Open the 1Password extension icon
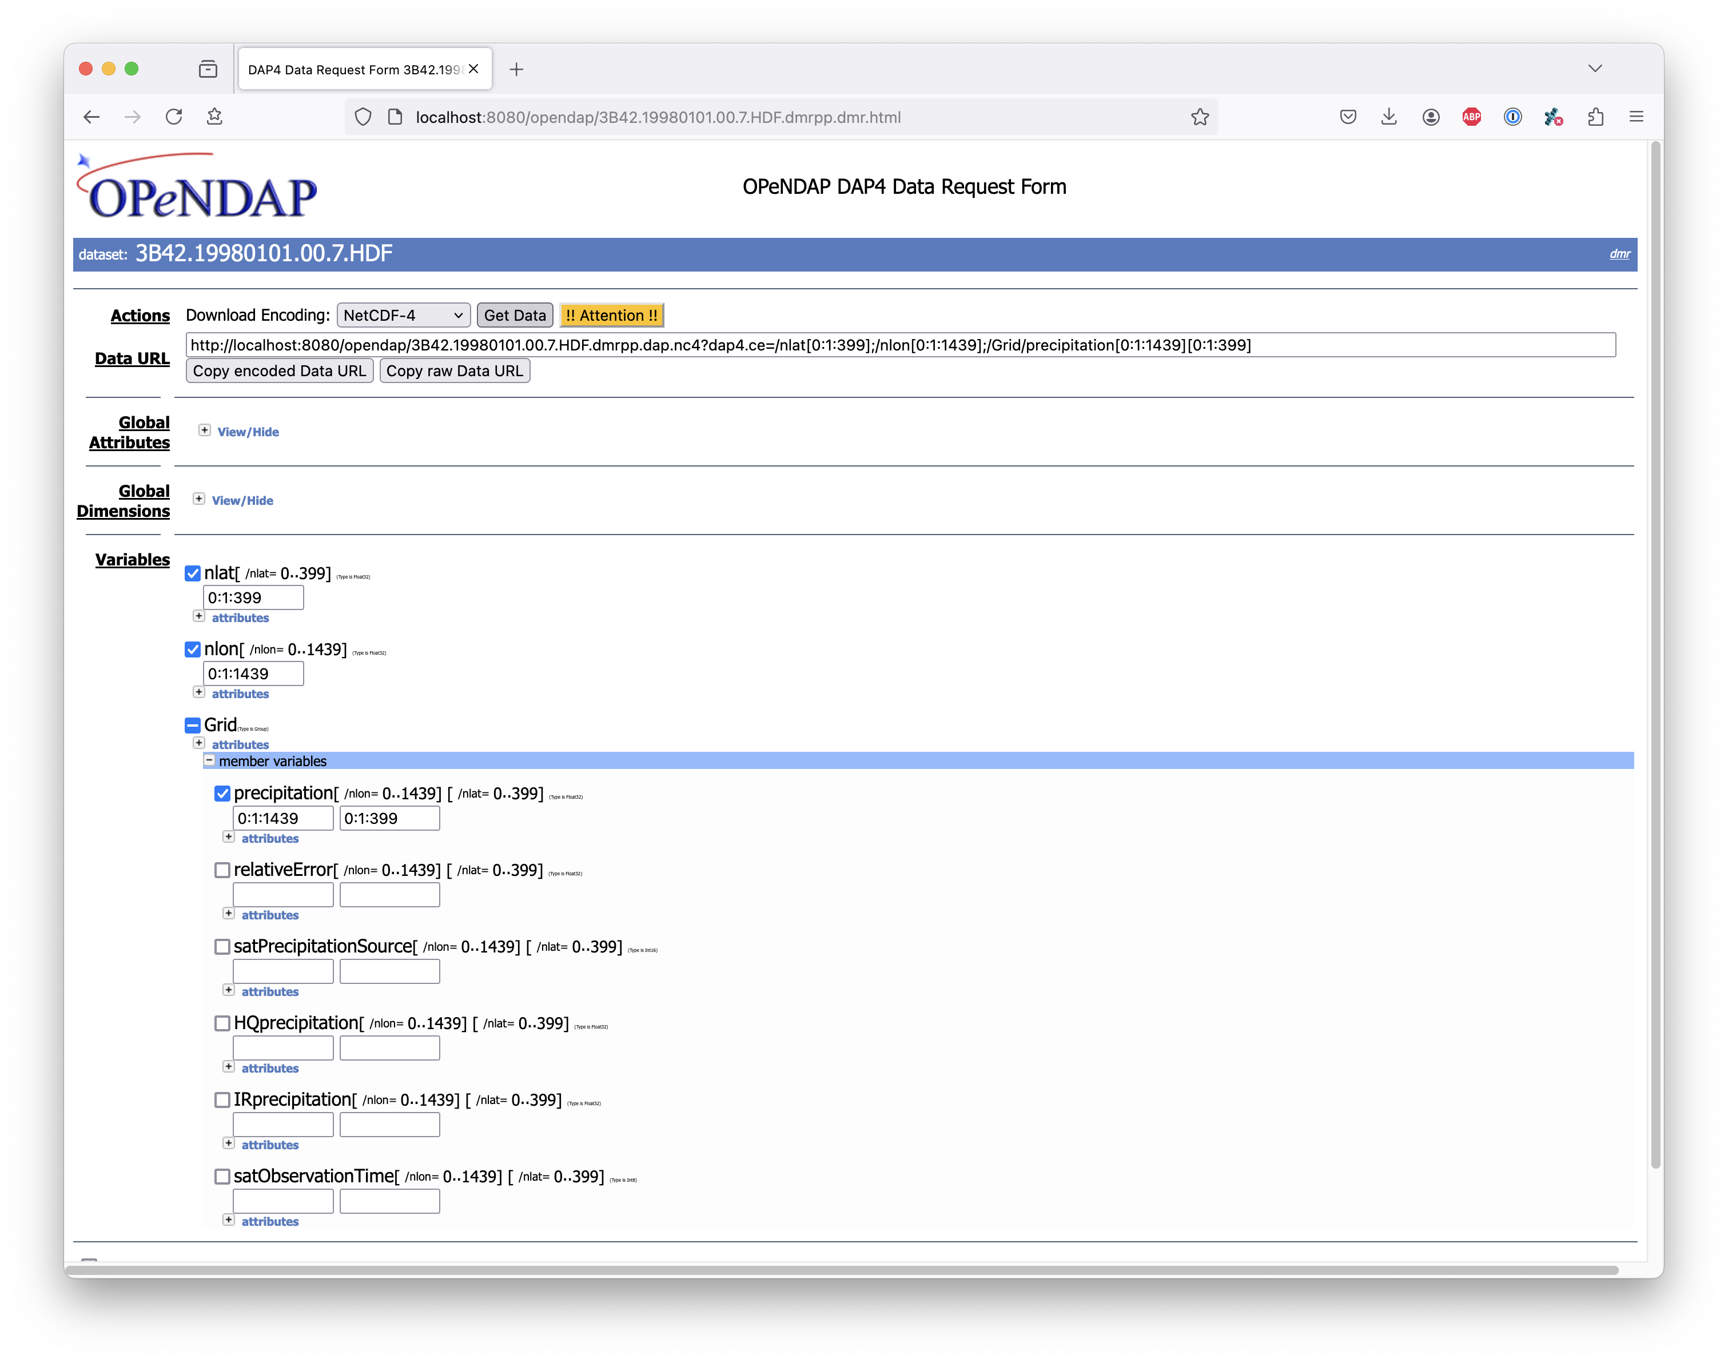The height and width of the screenshot is (1363, 1728). pos(1512,117)
